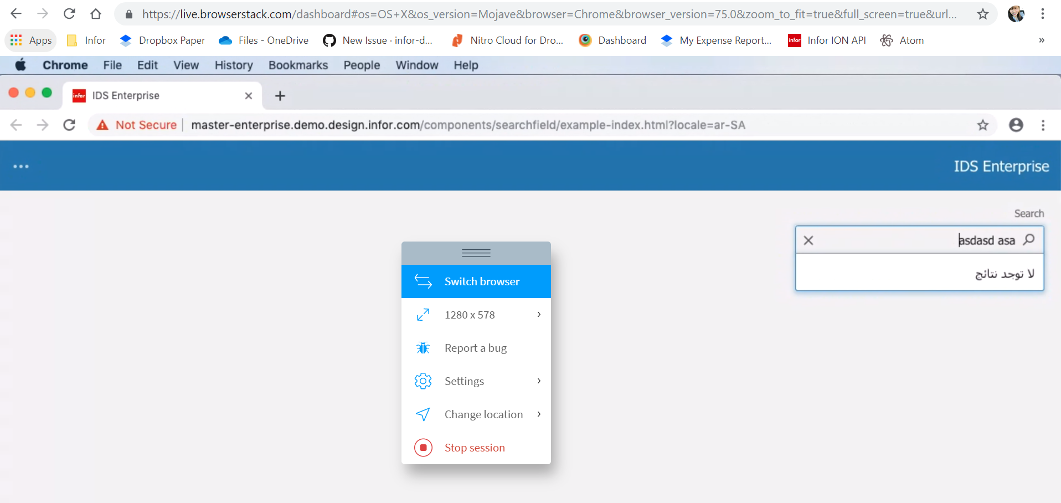Click Stop session
Viewport: 1061px width, 503px height.
[476, 448]
